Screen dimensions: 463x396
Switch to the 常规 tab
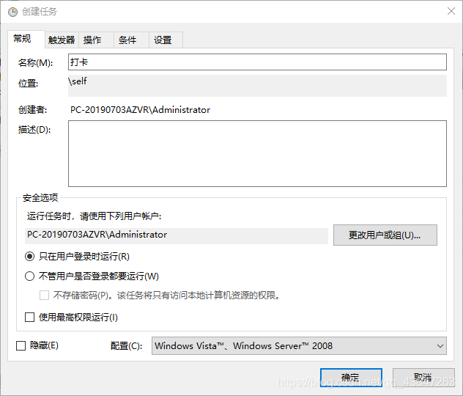[x=26, y=39]
